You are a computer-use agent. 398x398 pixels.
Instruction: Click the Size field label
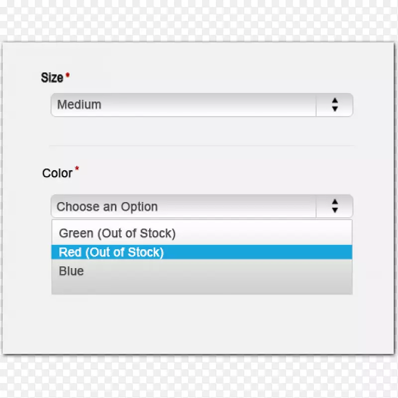coord(52,78)
